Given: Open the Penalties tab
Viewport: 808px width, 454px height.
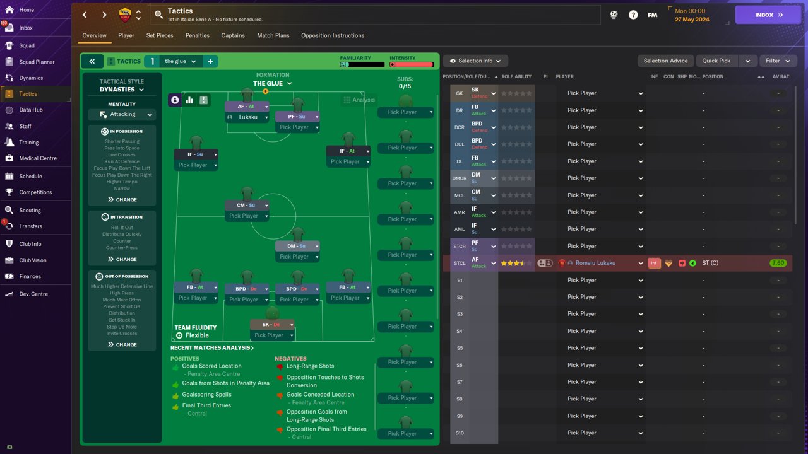Looking at the screenshot, I should [x=197, y=35].
